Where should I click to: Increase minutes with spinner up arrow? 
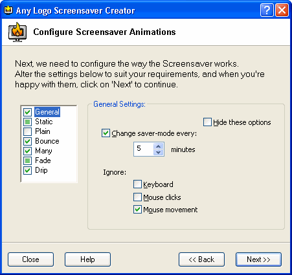(x=159, y=146)
